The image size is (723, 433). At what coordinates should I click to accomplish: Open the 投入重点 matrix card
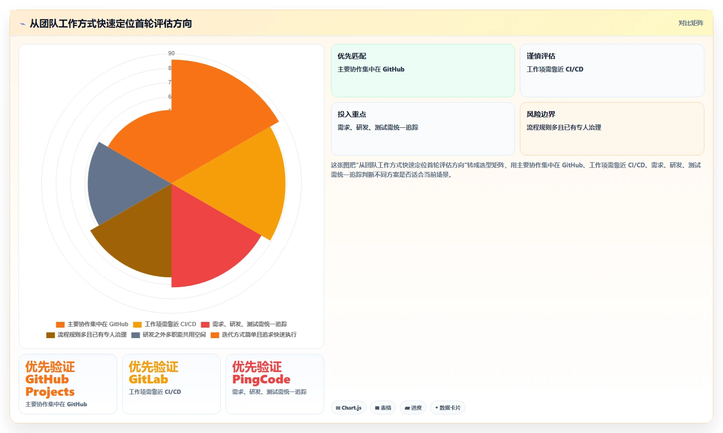coord(423,129)
